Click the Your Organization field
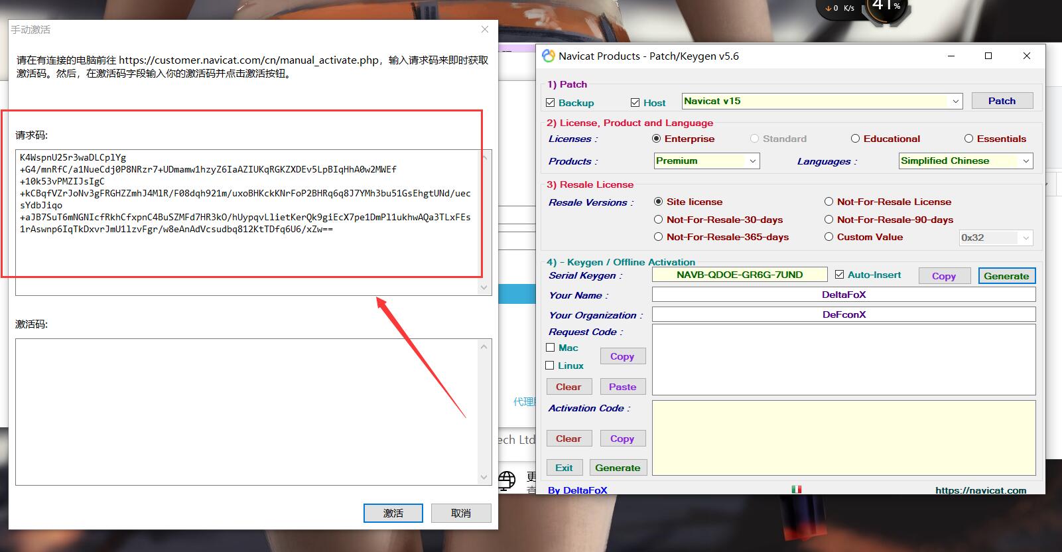1062x552 pixels. 844,314
